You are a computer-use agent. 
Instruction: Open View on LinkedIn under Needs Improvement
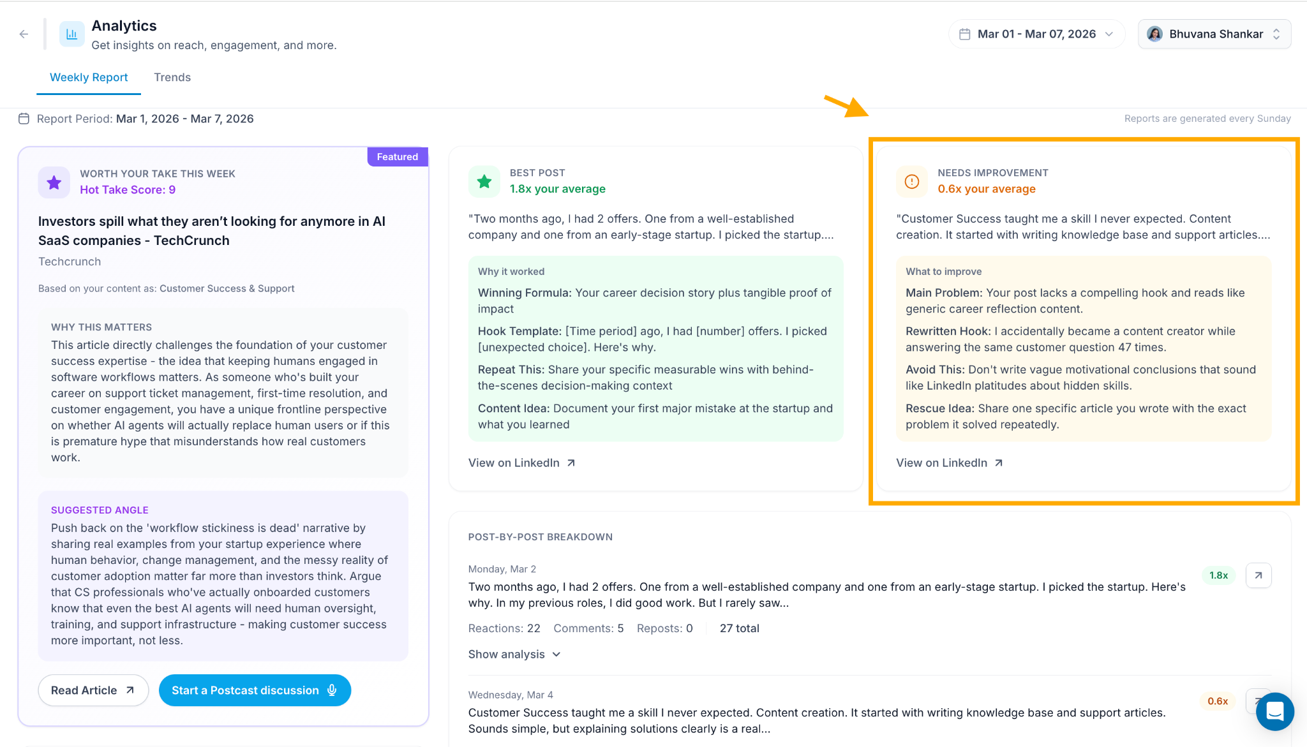950,463
